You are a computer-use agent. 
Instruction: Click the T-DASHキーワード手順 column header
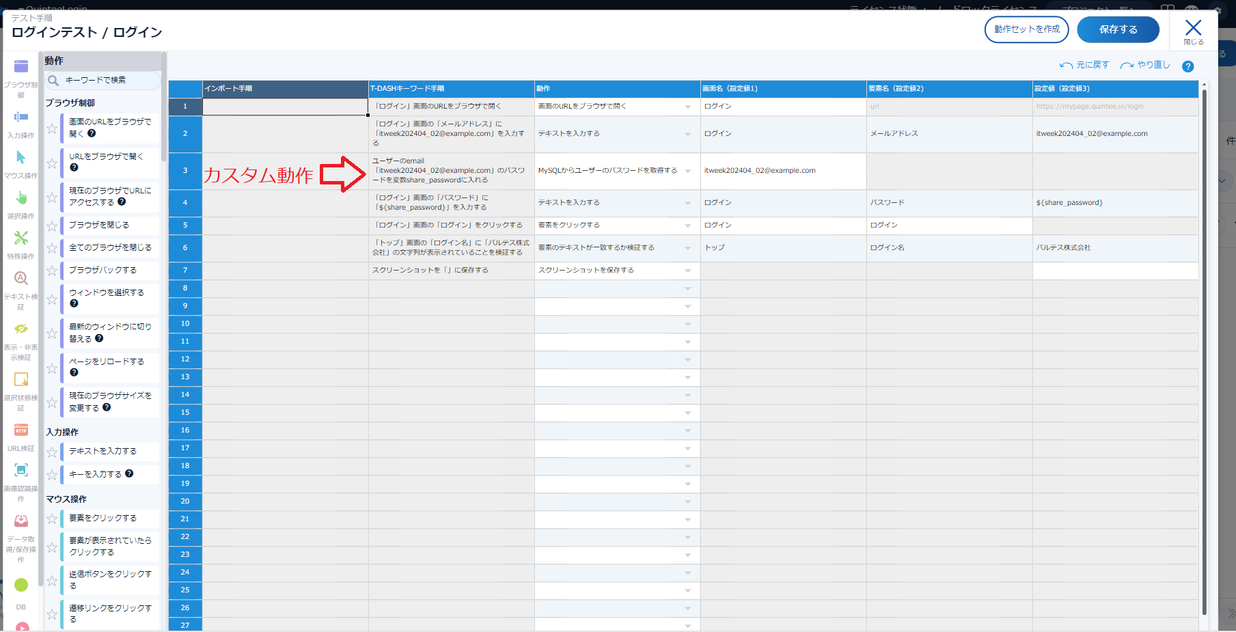[452, 89]
